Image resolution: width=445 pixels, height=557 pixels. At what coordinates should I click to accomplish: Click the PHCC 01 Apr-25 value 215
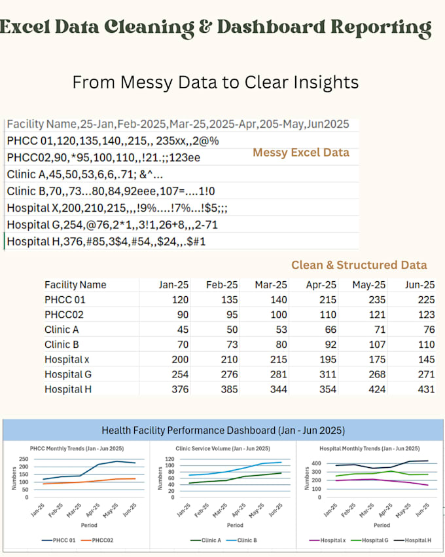coord(328,300)
